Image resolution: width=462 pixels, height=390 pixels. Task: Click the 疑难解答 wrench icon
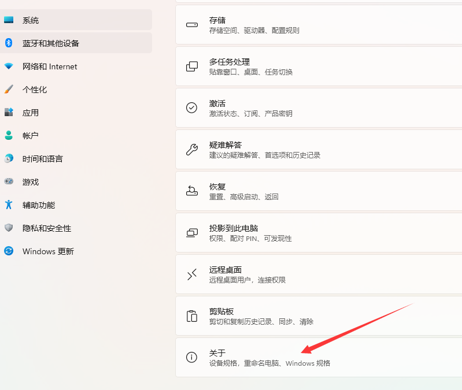pyautogui.click(x=192, y=150)
